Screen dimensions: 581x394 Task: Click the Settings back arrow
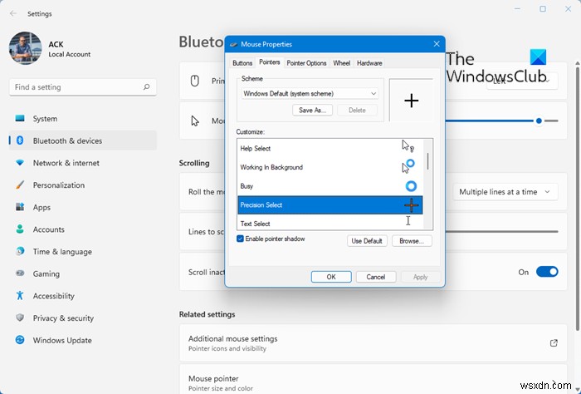click(13, 14)
